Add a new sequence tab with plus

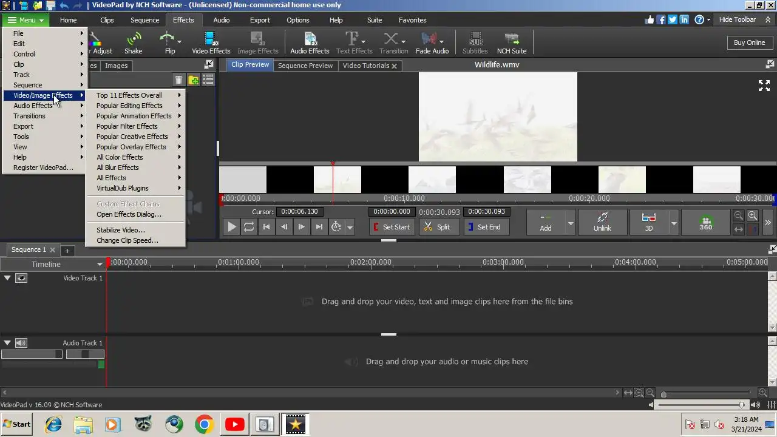click(x=67, y=250)
